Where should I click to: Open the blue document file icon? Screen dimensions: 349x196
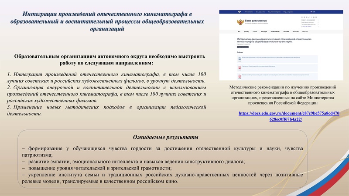[240, 59]
